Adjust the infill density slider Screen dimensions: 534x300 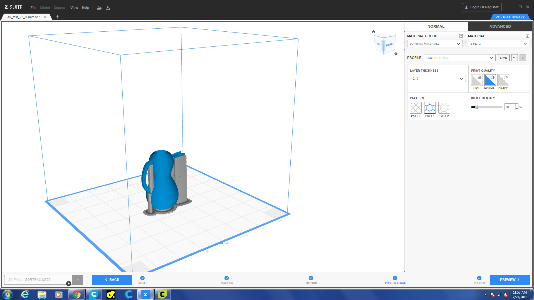[476, 107]
